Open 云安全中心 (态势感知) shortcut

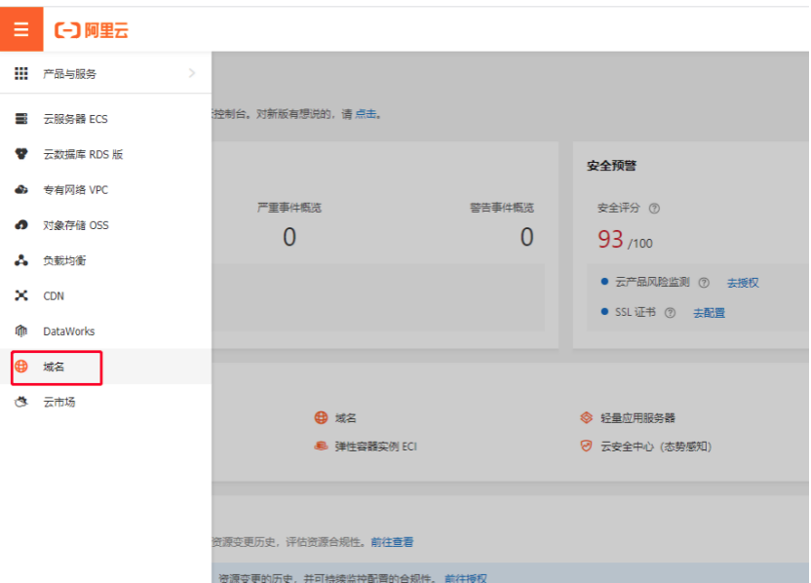coord(656,447)
